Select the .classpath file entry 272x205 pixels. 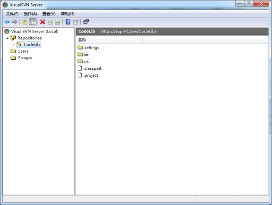click(x=90, y=68)
